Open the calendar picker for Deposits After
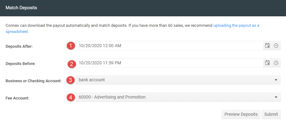Screen dimensions: 286x125 [x=267, y=46]
